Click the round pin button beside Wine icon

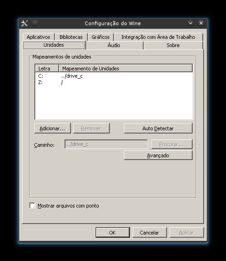tap(35, 23)
